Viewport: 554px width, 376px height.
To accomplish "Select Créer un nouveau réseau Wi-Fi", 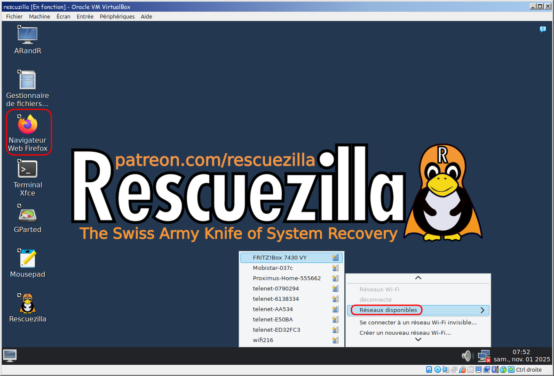I will 418,333.
